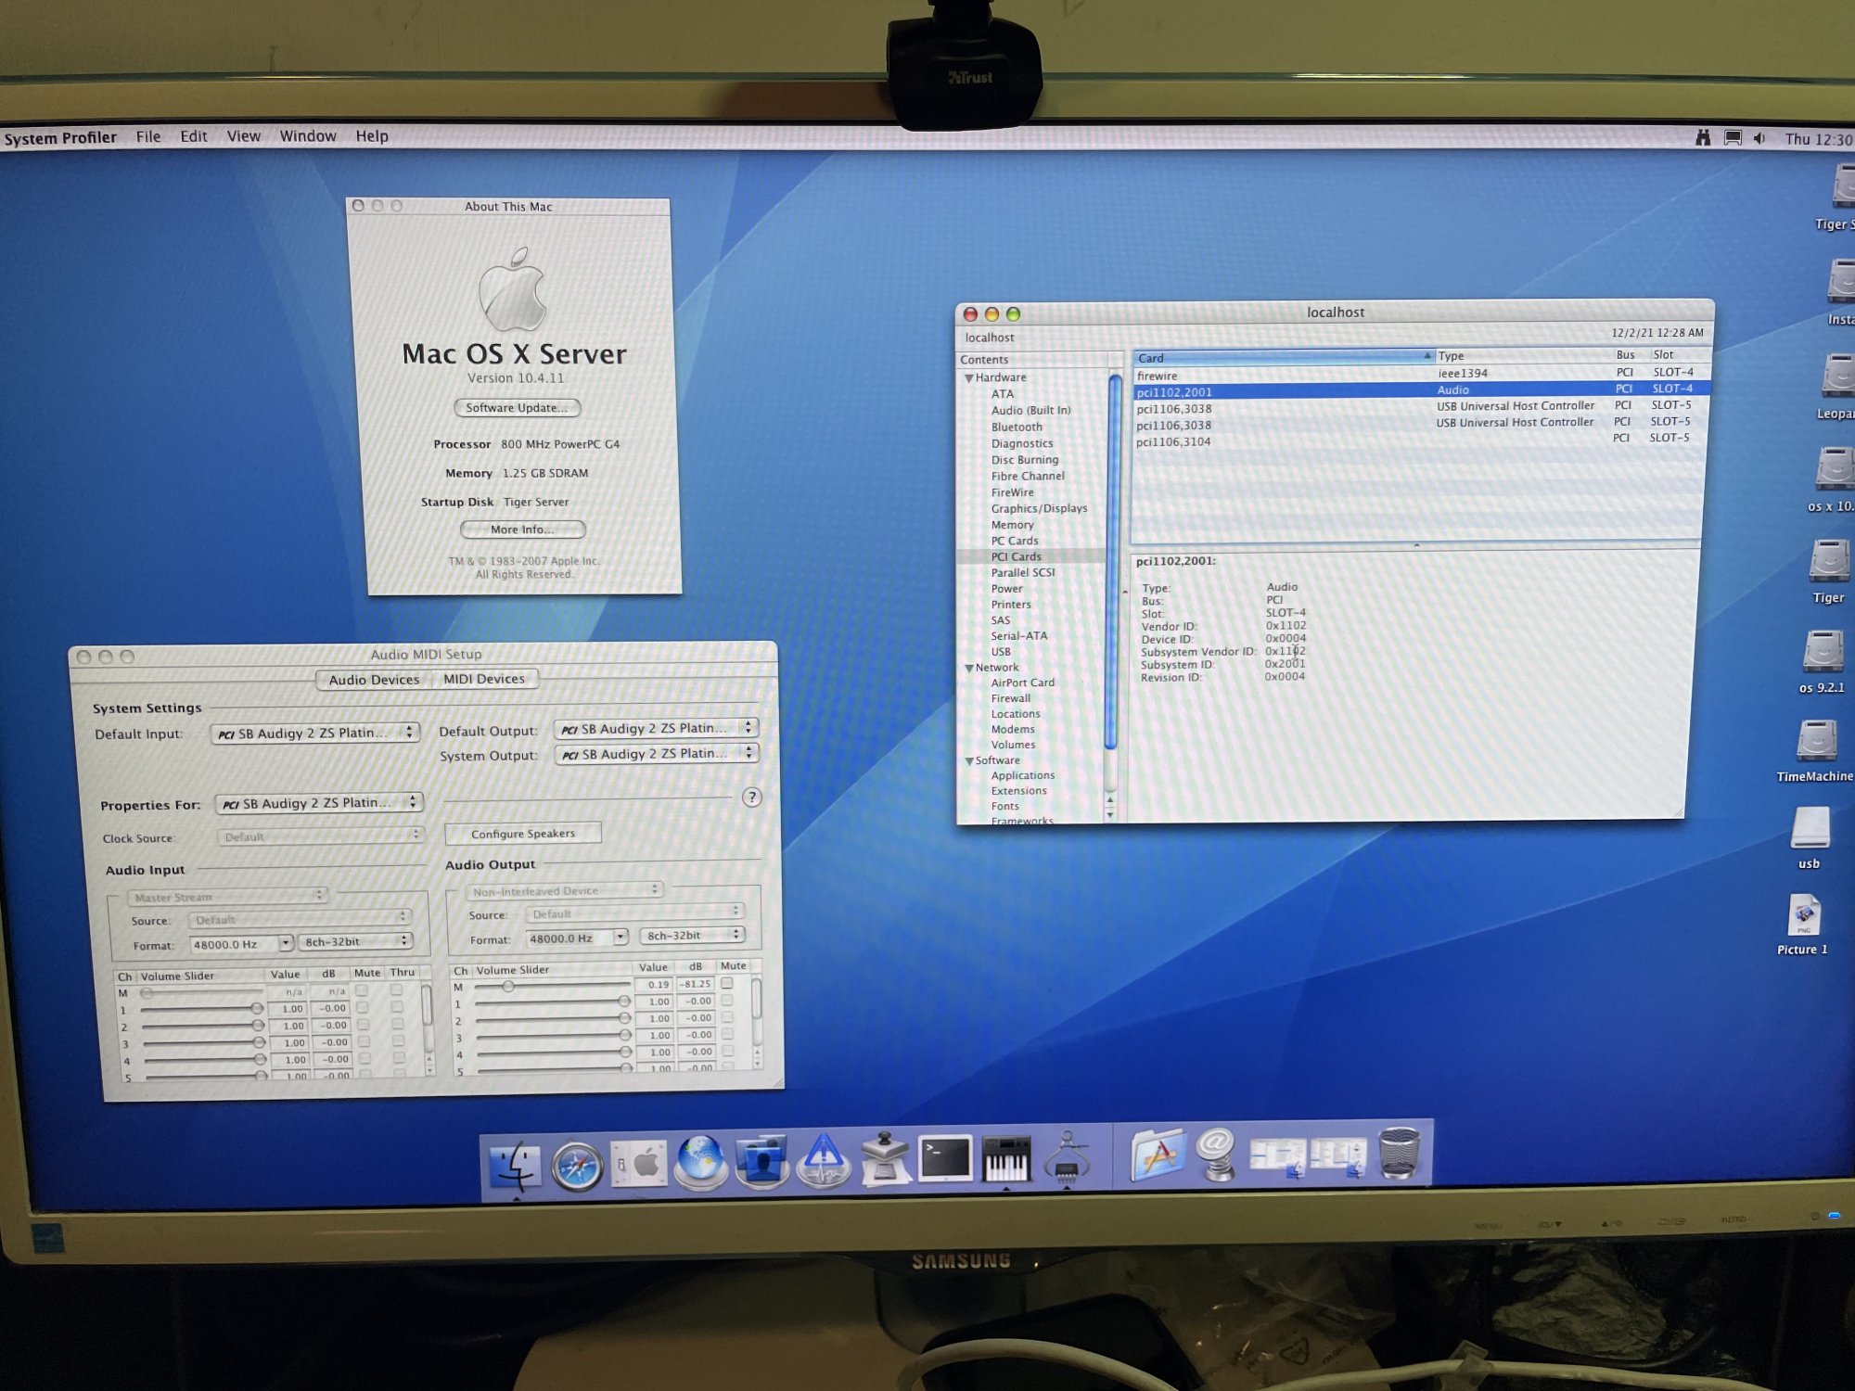This screenshot has width=1855, height=1391.
Task: Launch Terminal from the dock
Action: (945, 1159)
